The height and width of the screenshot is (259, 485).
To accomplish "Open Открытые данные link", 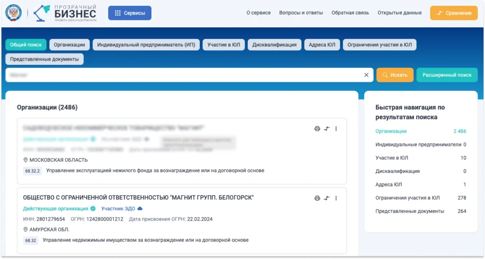I will 400,13.
